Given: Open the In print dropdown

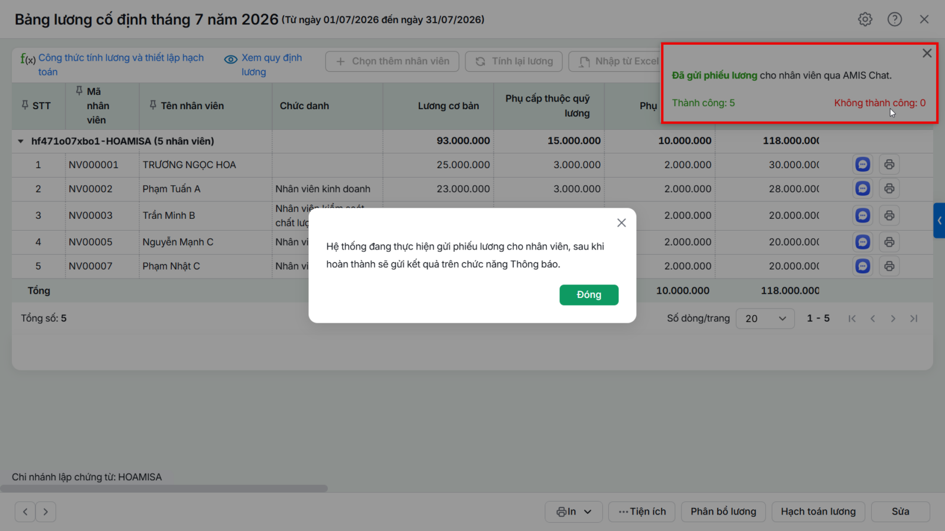Looking at the screenshot, I should click(573, 512).
